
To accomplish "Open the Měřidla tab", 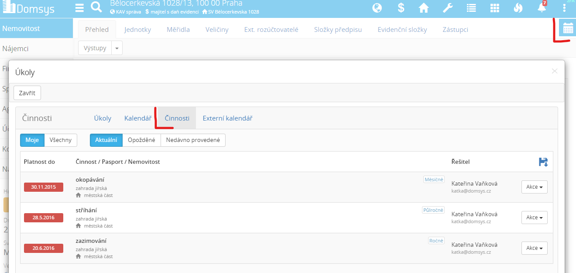I will click(x=178, y=30).
